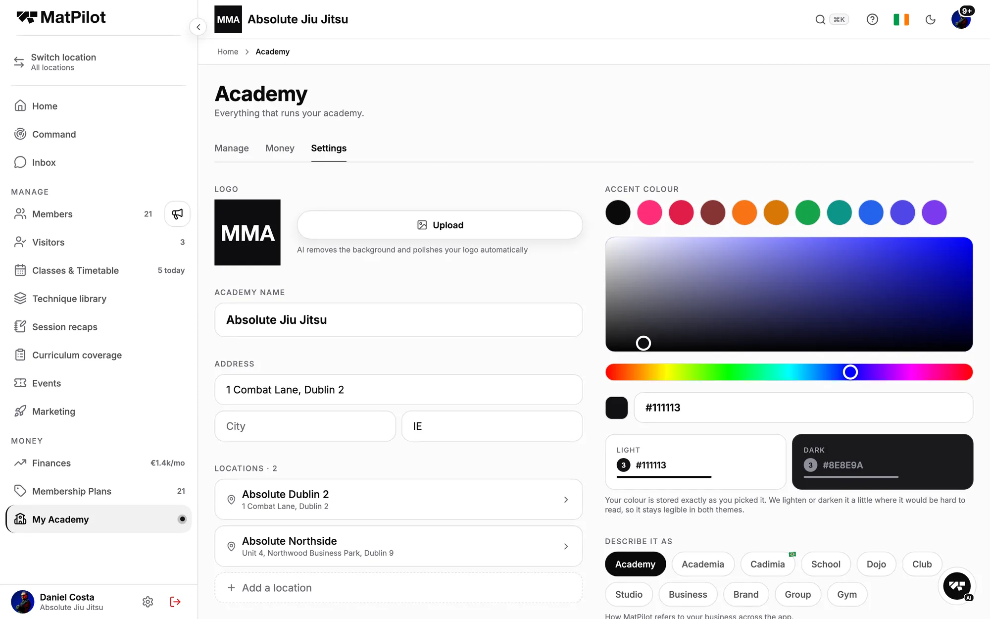Image resolution: width=990 pixels, height=619 pixels.
Task: Pick the green accent colour swatch
Action: coord(807,213)
